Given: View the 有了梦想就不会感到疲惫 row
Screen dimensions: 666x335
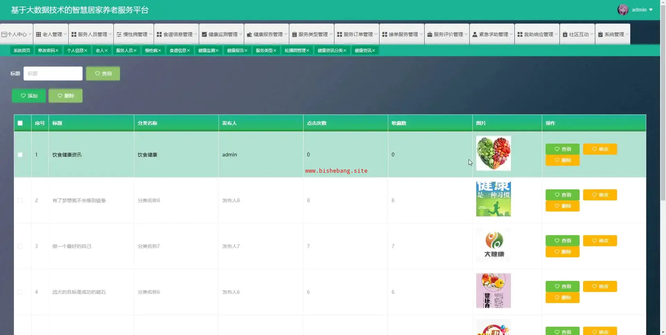Looking at the screenshot, I should pyautogui.click(x=563, y=195).
